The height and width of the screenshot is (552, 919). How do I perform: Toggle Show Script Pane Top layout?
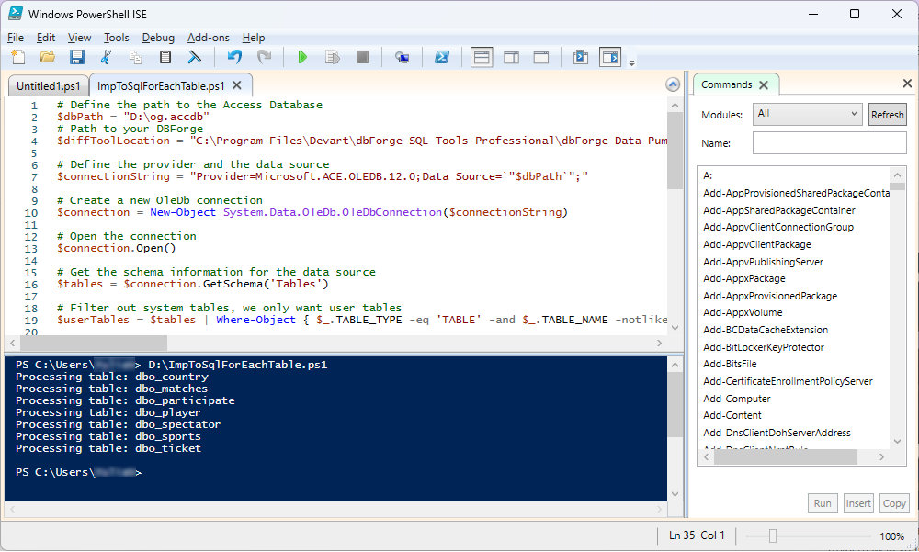coord(482,58)
